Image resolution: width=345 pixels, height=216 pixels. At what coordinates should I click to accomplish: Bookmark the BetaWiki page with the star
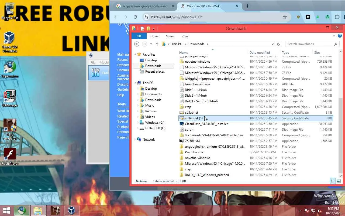(x=285, y=17)
